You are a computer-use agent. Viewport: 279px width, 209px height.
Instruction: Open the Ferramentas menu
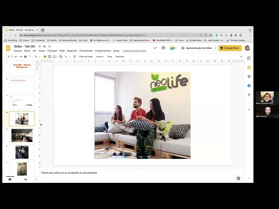[x=86, y=51]
